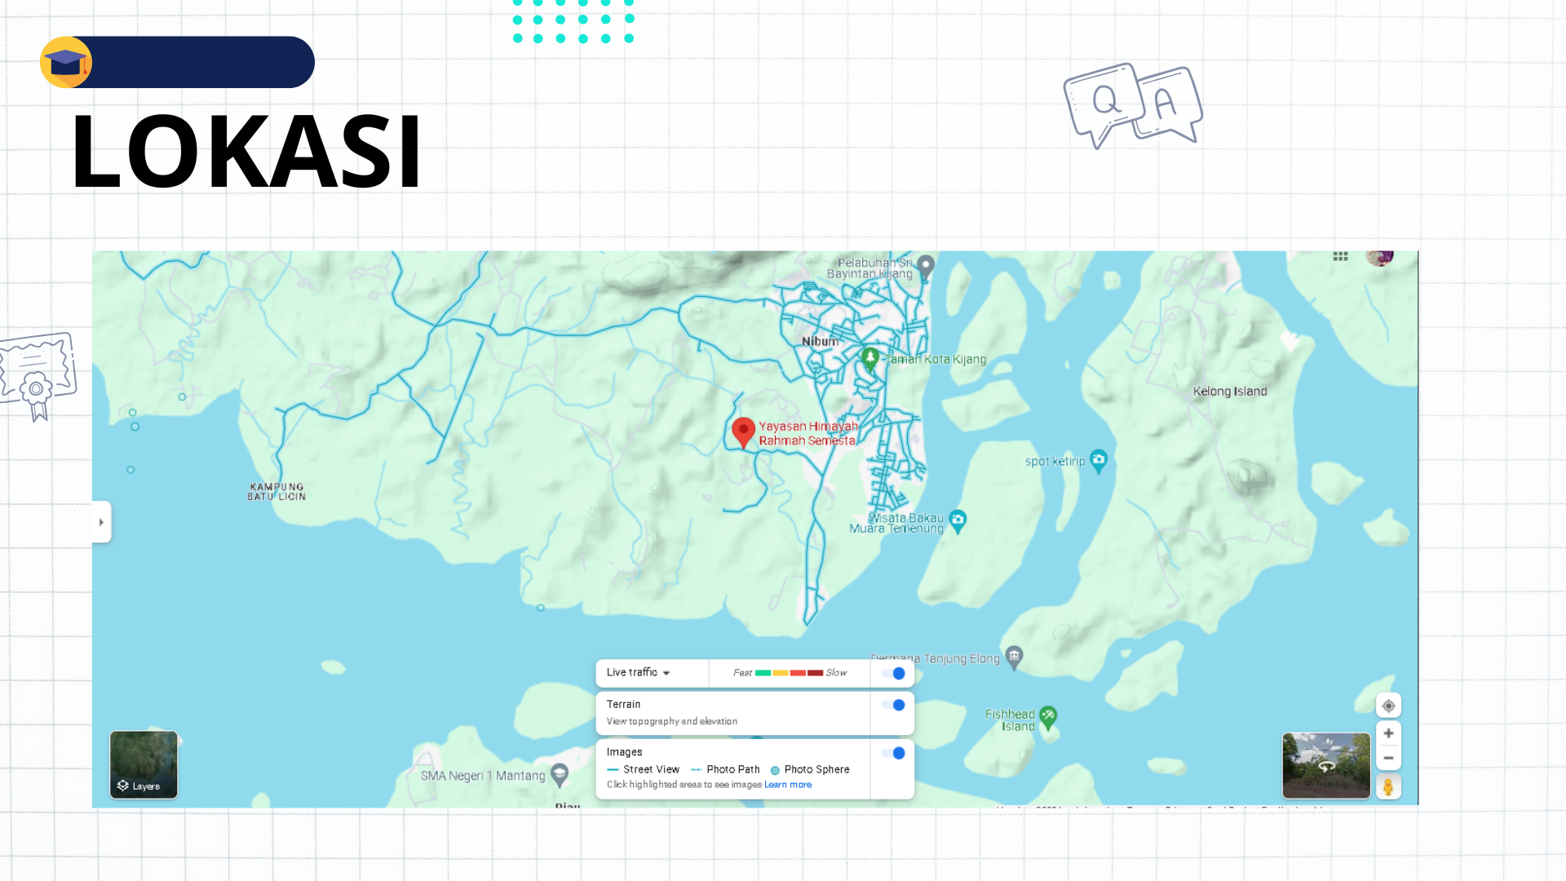Viewport: 1566px width, 881px height.
Task: Click the Fishhead Island marker
Action: point(1048,717)
